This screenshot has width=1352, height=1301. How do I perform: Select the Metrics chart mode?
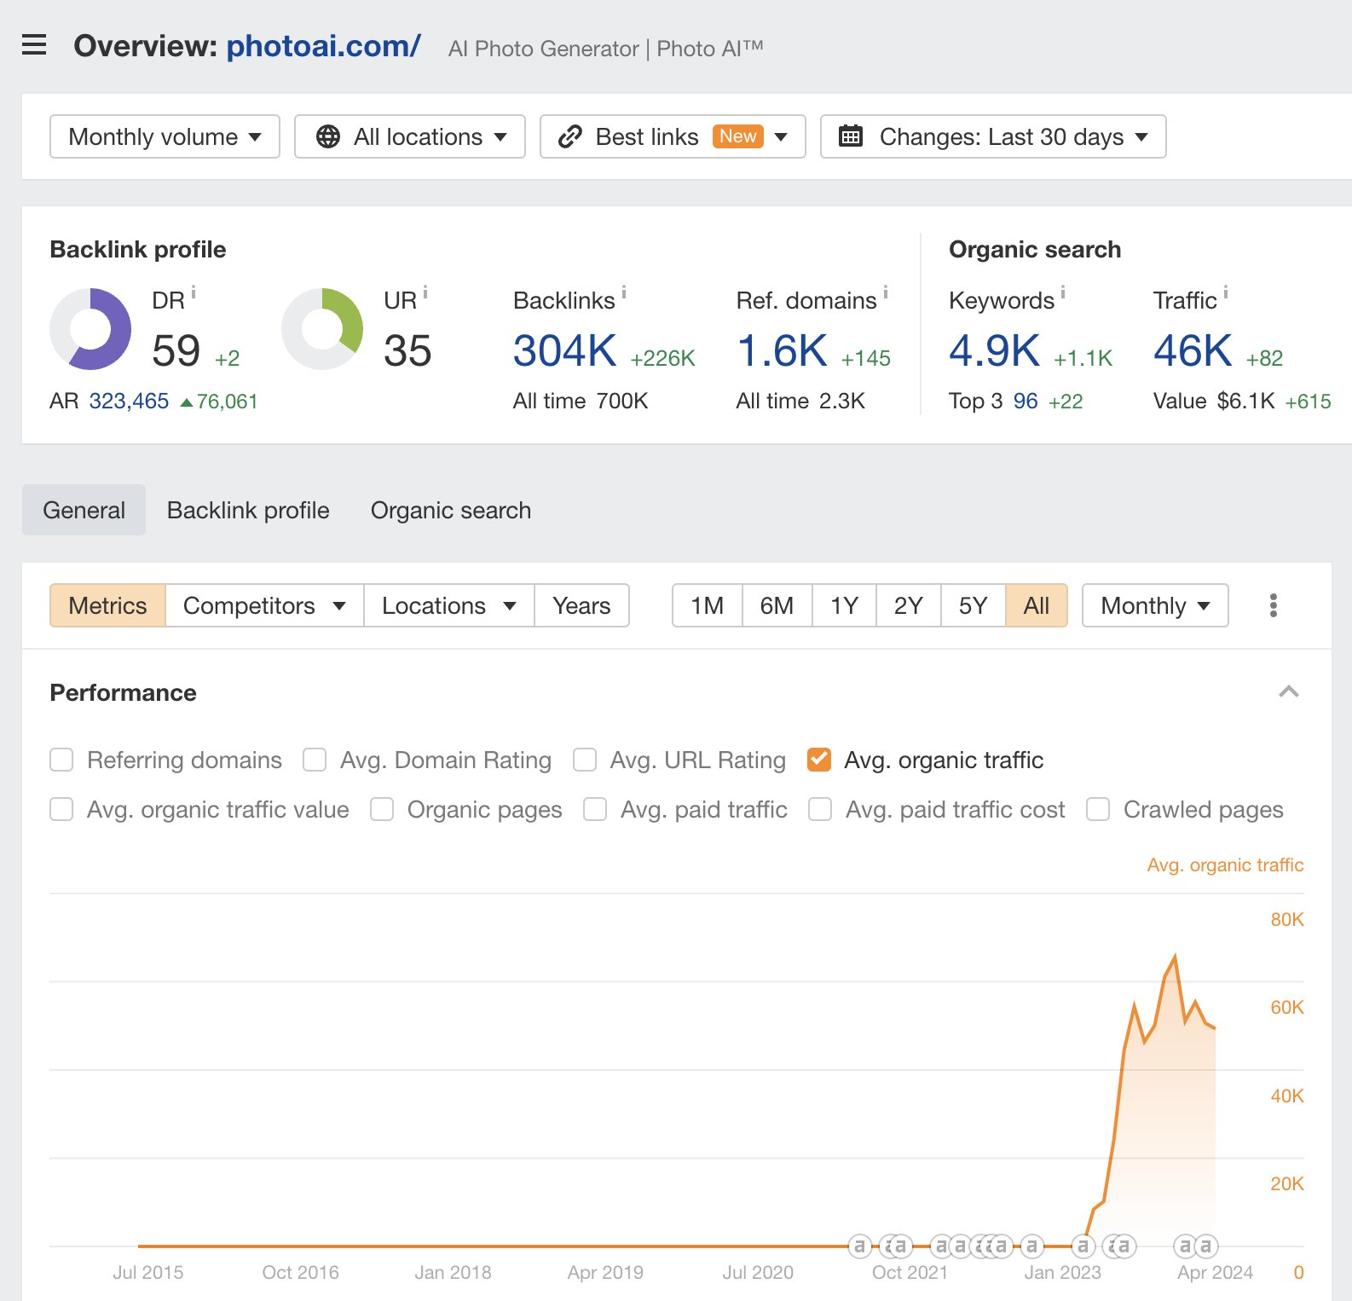[107, 605]
